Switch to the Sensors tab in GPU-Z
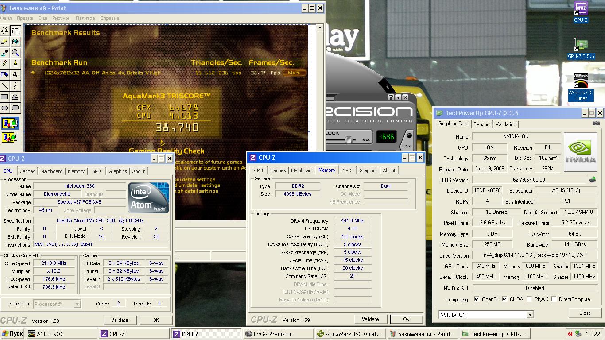The width and height of the screenshot is (605, 340). [x=482, y=124]
